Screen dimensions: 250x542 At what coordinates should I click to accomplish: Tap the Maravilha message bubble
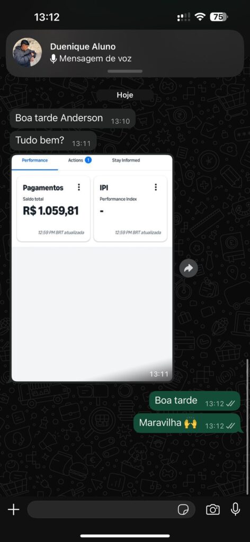click(187, 423)
